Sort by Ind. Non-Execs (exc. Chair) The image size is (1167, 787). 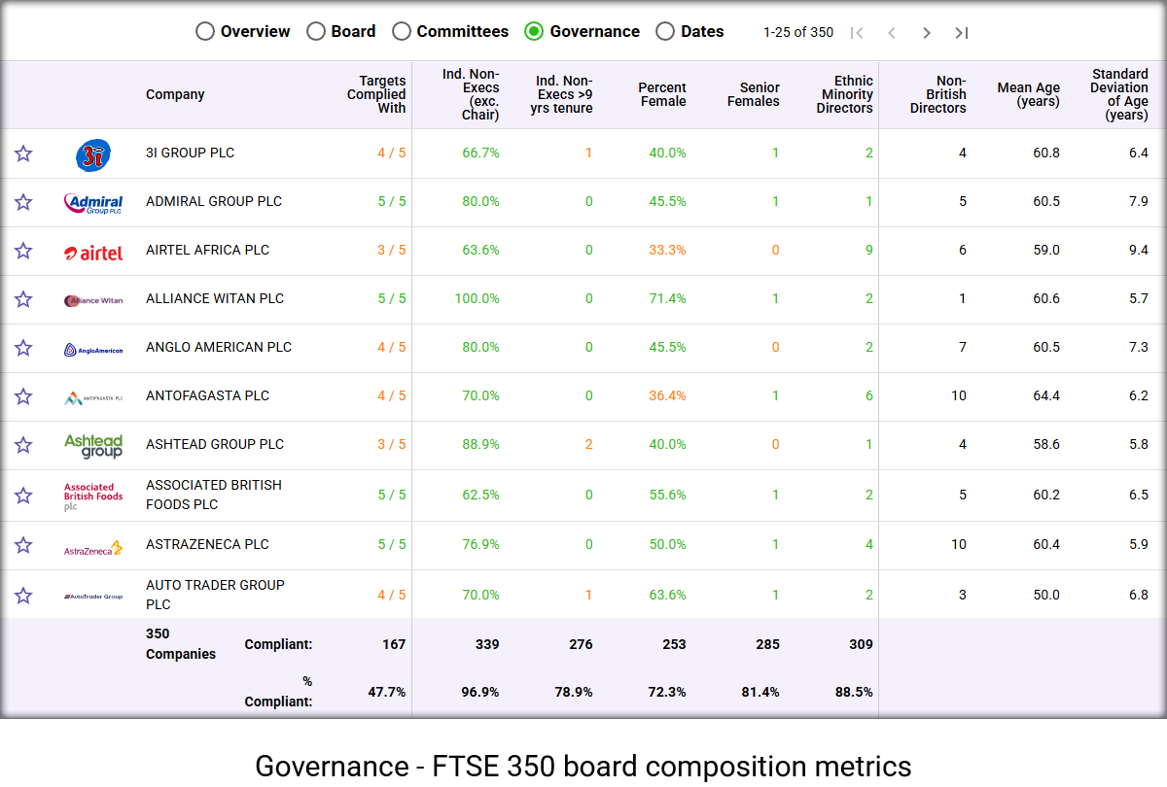click(x=471, y=94)
